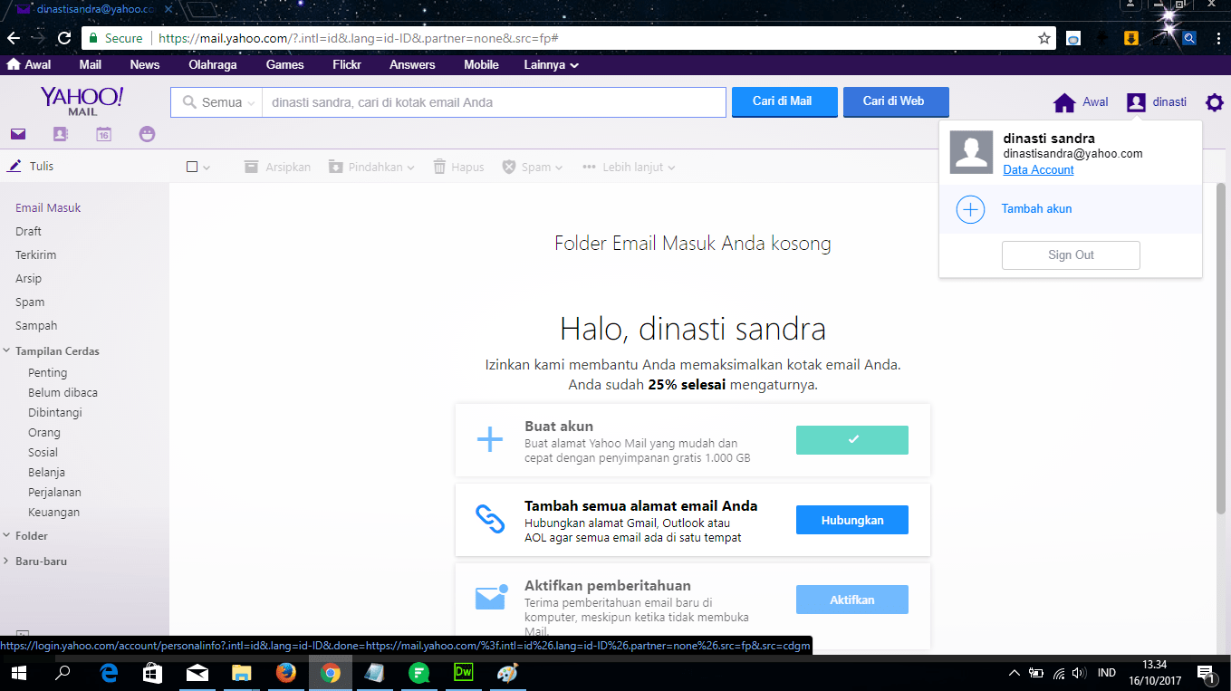This screenshot has width=1231, height=691.
Task: Click the Yahoo Mail logo
Action: tap(82, 101)
